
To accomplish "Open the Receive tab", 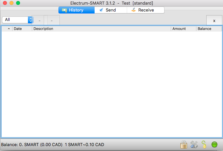I will tap(145, 10).
